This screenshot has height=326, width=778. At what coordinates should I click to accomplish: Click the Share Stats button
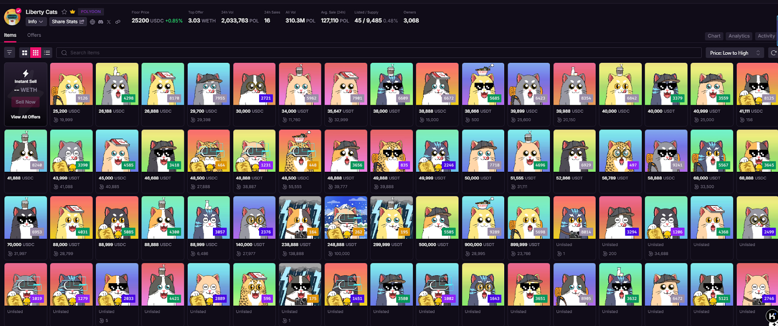point(68,21)
